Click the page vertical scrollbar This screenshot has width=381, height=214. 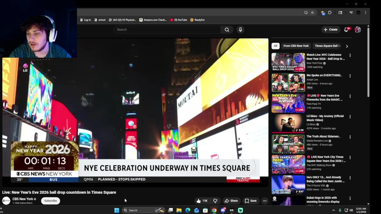point(368,62)
